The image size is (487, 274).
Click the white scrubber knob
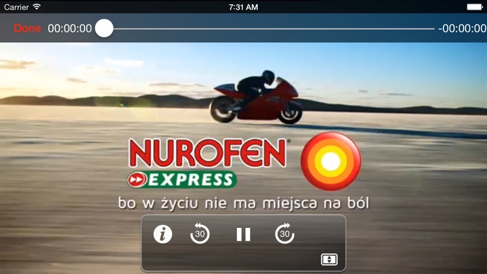point(104,29)
